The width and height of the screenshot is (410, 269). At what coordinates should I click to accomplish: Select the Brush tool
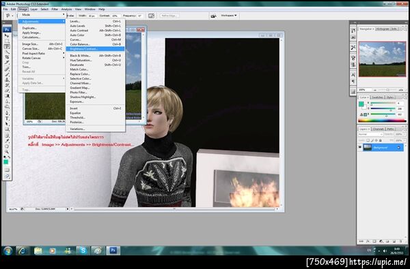pos(7,74)
